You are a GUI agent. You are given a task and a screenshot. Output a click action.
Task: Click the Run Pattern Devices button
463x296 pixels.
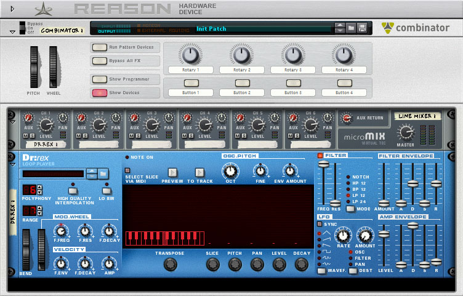pos(99,47)
